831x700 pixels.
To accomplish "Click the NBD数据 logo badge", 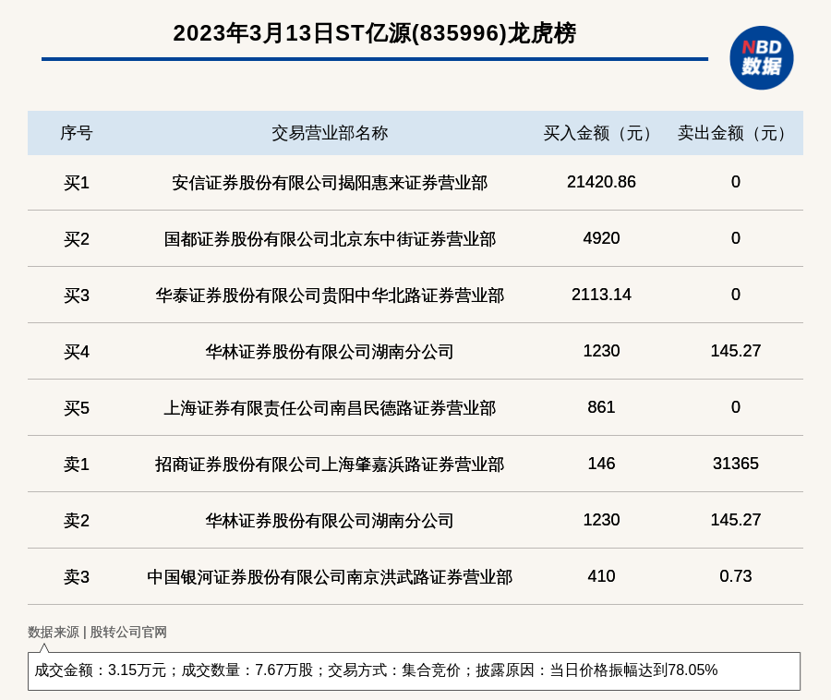I will tap(761, 58).
